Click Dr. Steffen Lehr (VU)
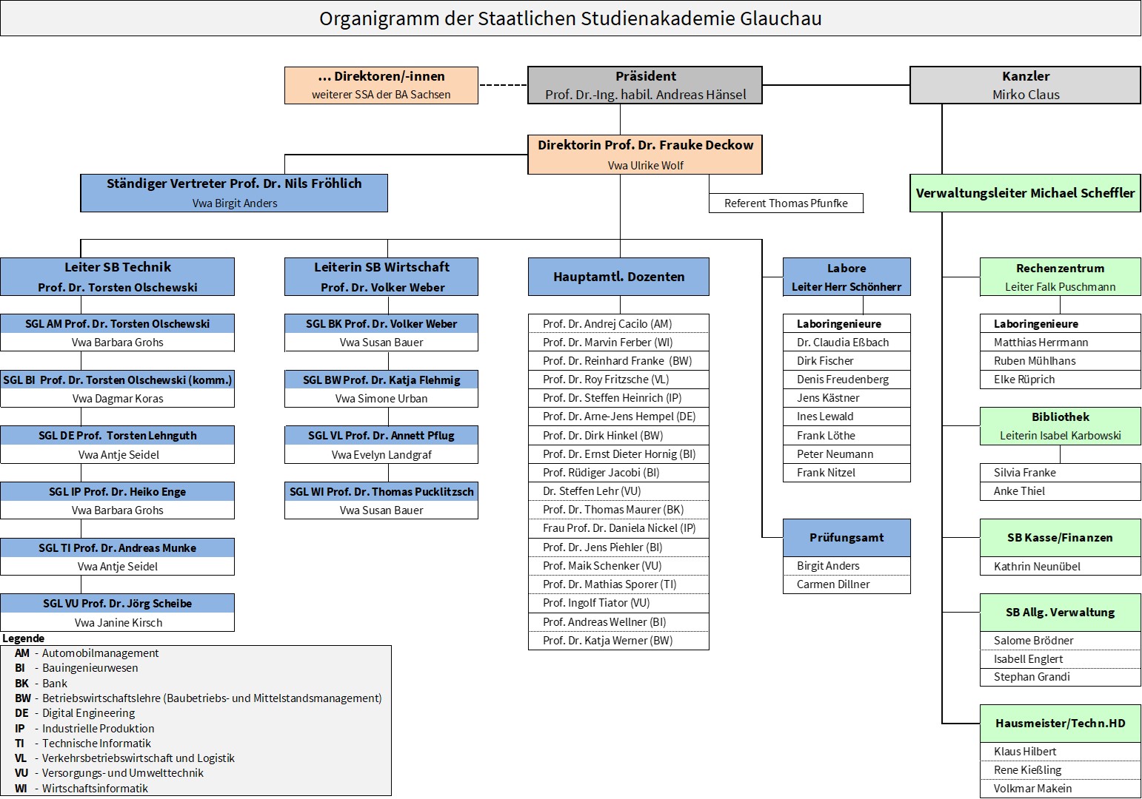 tap(619, 490)
